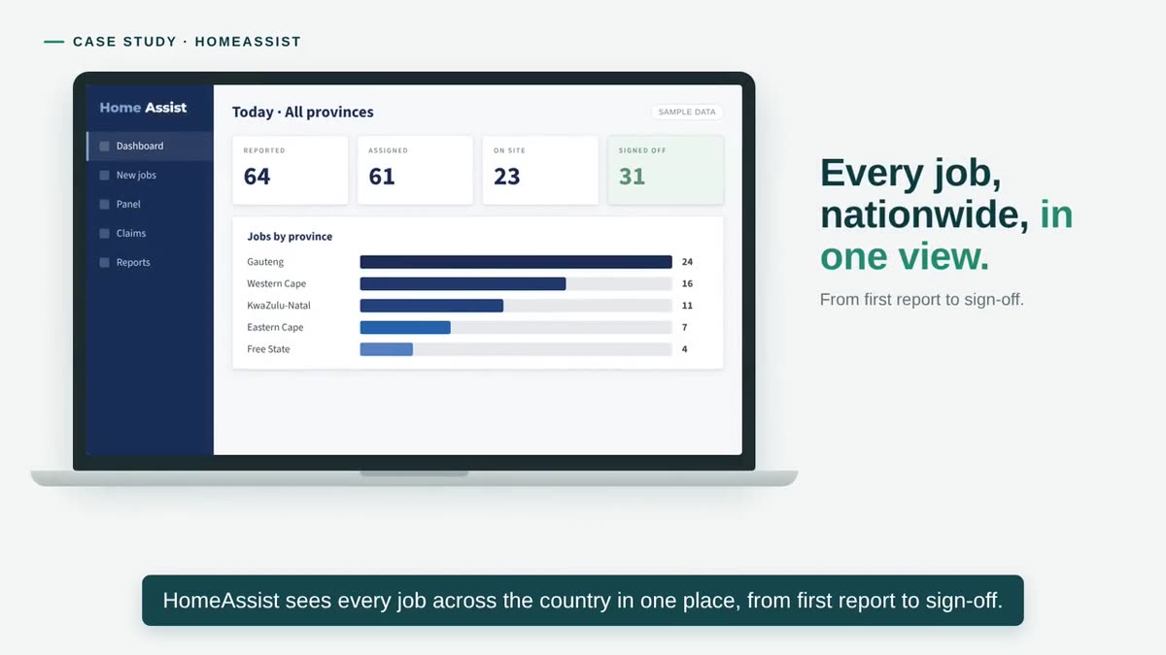This screenshot has width=1166, height=655.
Task: Click the Dashboard sidebar square icon
Action: [x=105, y=147]
